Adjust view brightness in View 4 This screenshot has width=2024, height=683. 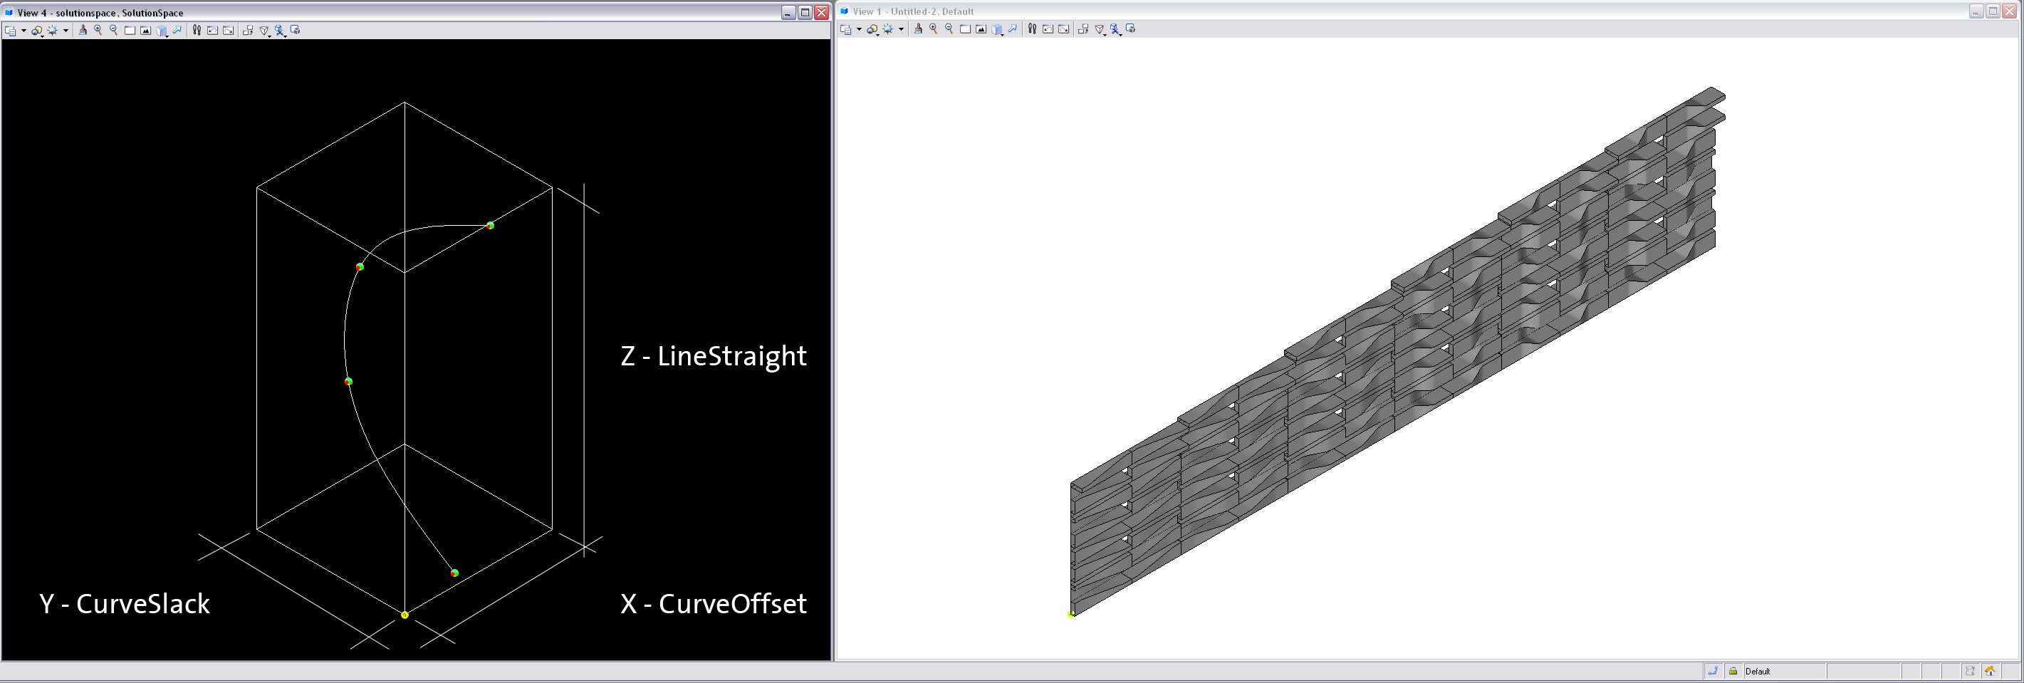(x=52, y=30)
